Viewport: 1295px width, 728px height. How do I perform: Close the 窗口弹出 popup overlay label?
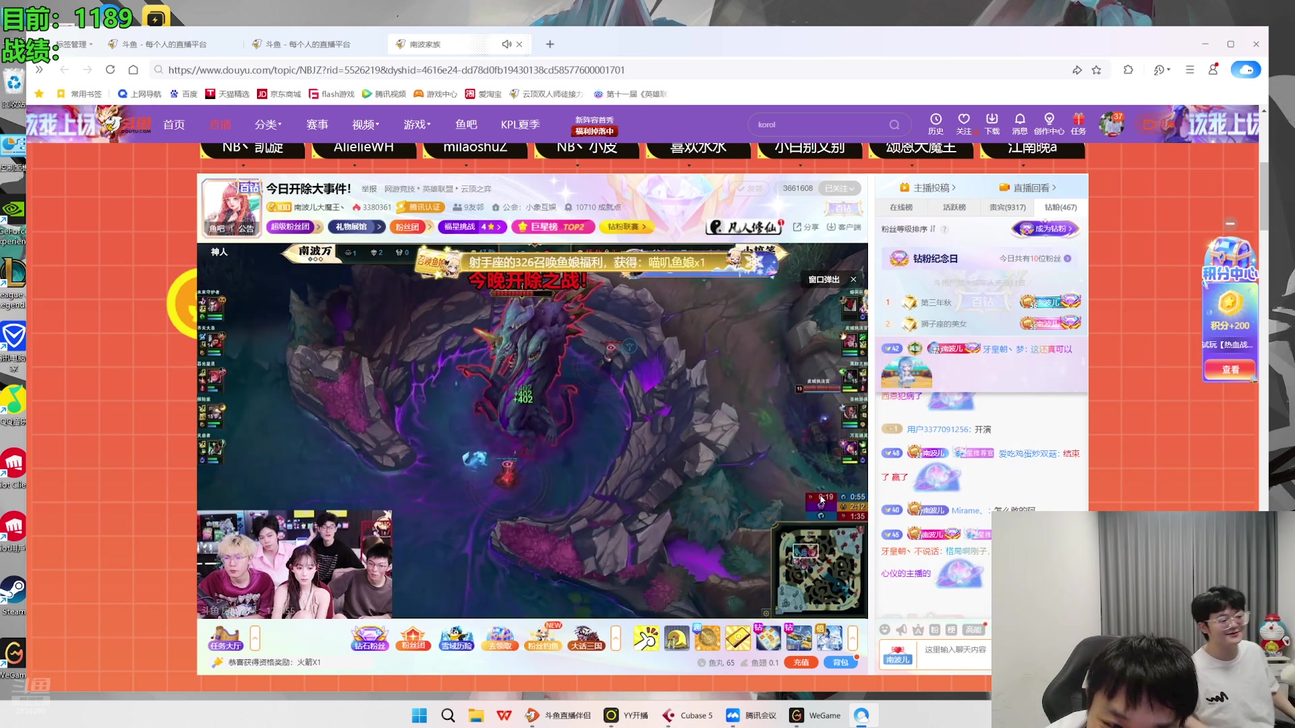pyautogui.click(x=853, y=279)
